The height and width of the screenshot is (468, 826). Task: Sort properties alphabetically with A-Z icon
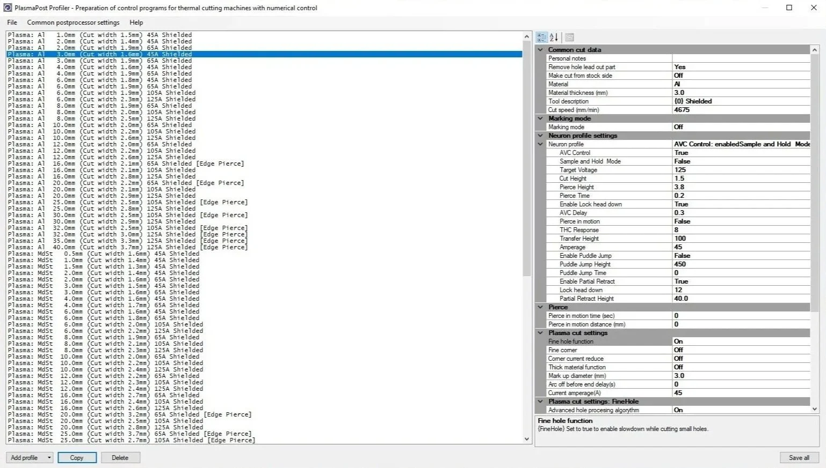(x=554, y=38)
